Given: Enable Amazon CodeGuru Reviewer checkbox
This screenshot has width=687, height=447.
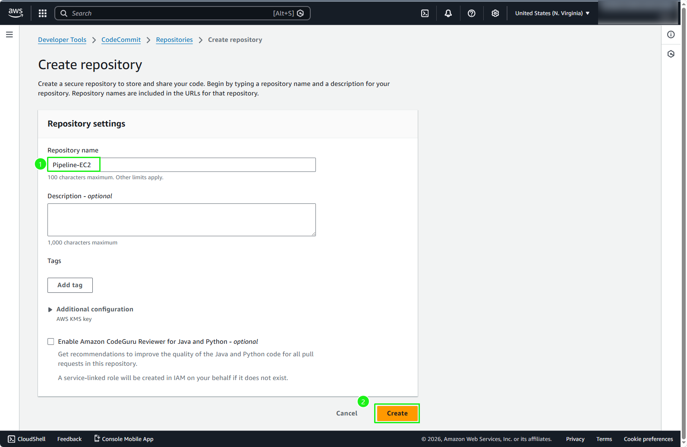Looking at the screenshot, I should click(51, 342).
